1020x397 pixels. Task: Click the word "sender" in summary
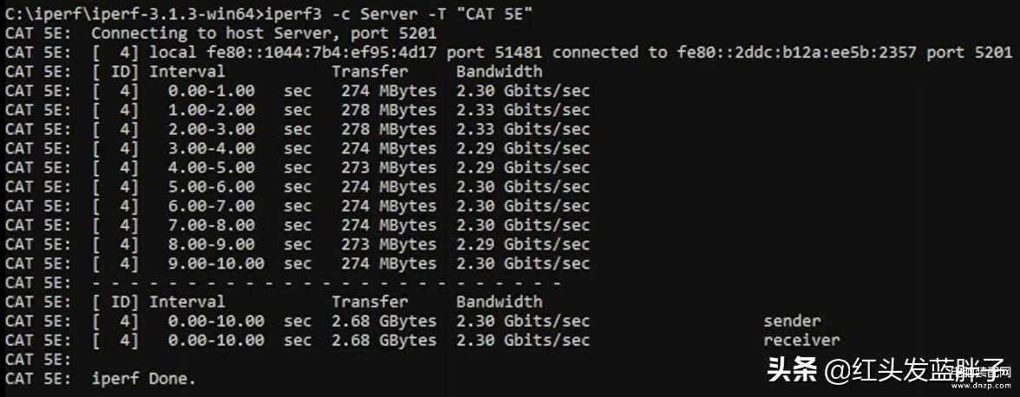coord(793,321)
